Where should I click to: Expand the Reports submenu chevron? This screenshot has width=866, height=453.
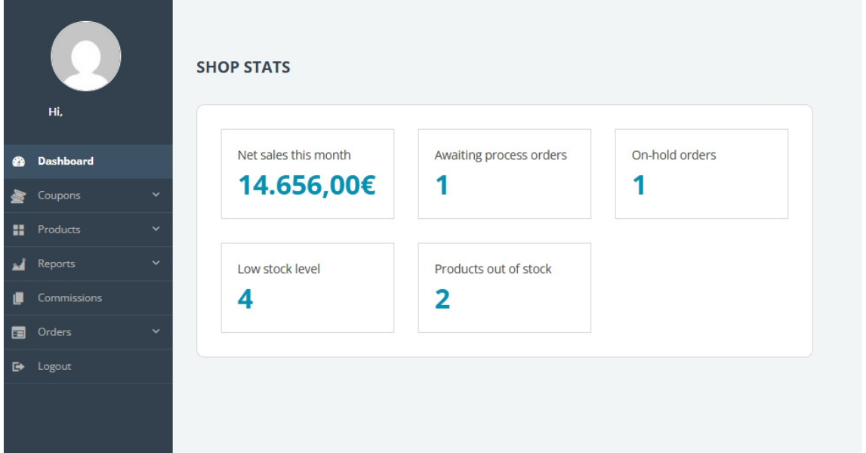tap(156, 263)
